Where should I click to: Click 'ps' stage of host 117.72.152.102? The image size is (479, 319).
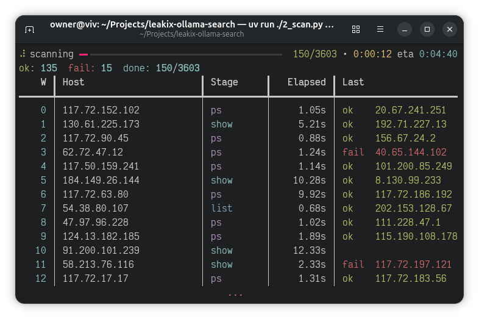coord(216,110)
